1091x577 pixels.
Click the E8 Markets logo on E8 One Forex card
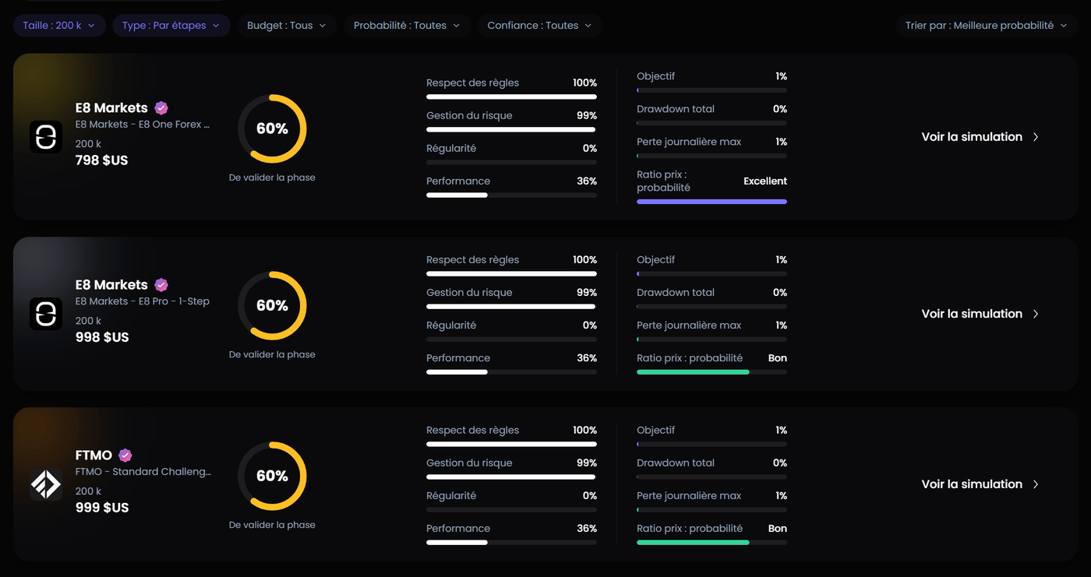[46, 137]
